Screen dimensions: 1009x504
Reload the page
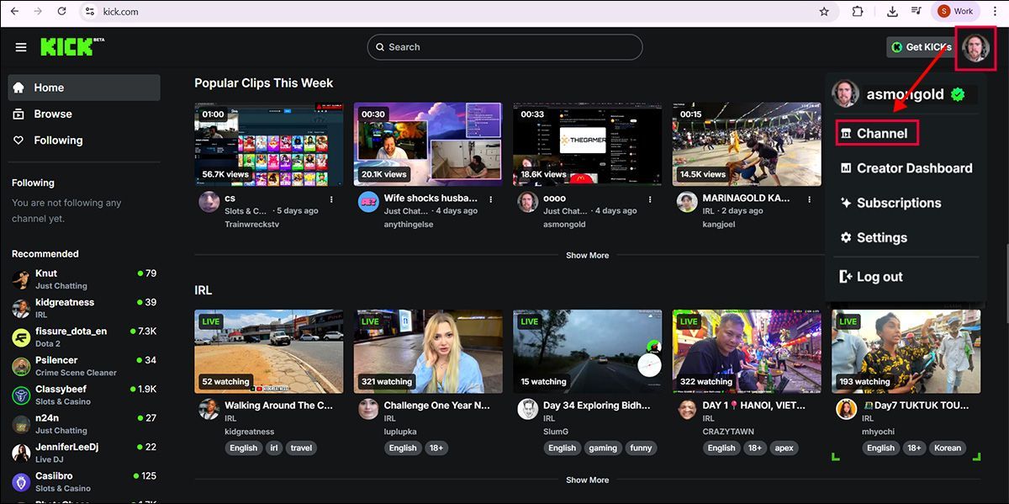62,12
